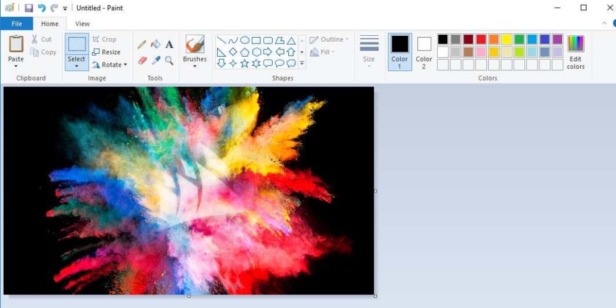Open the Select dropdown arrow

[77, 66]
